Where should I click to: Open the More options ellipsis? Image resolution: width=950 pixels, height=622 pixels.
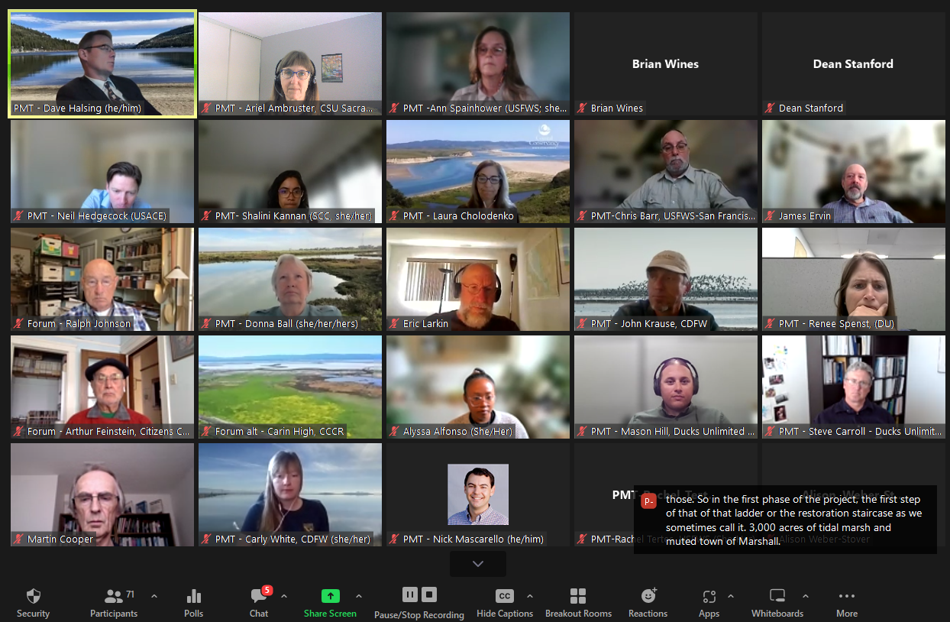coord(846,602)
